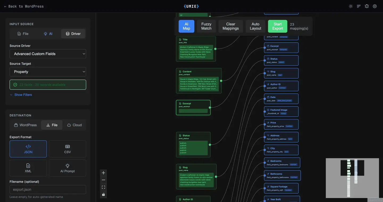Image resolution: width=383 pixels, height=202 pixels.
Task: Select AI Prompt export format
Action: coord(68,168)
